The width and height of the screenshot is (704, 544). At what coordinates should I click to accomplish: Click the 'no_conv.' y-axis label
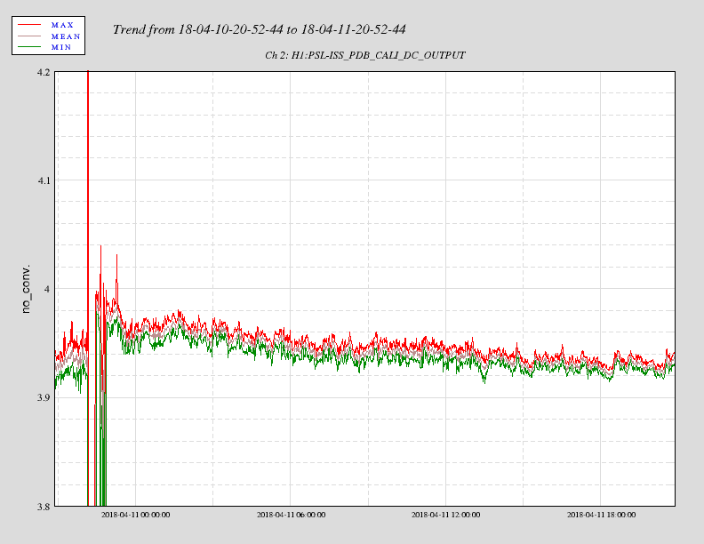26,288
